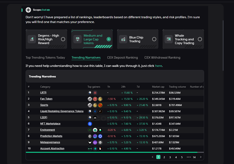234x164 pixels.
Task: Click the Trading volume column header
Action: [177, 87]
